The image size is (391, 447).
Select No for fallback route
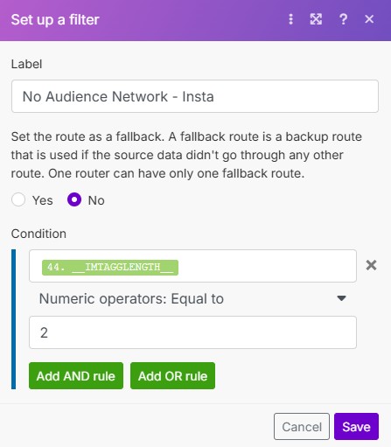(74, 199)
